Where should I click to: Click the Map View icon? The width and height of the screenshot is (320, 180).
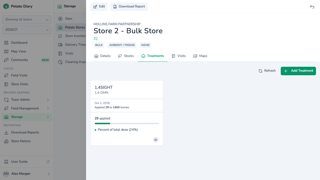click(6, 51)
